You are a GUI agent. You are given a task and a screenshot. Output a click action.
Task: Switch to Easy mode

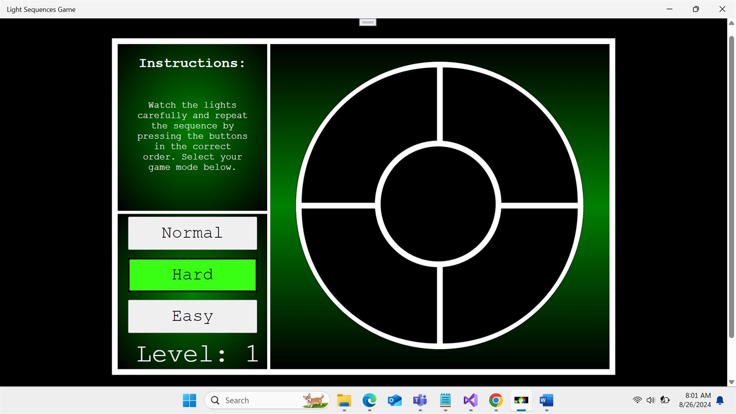(x=192, y=316)
